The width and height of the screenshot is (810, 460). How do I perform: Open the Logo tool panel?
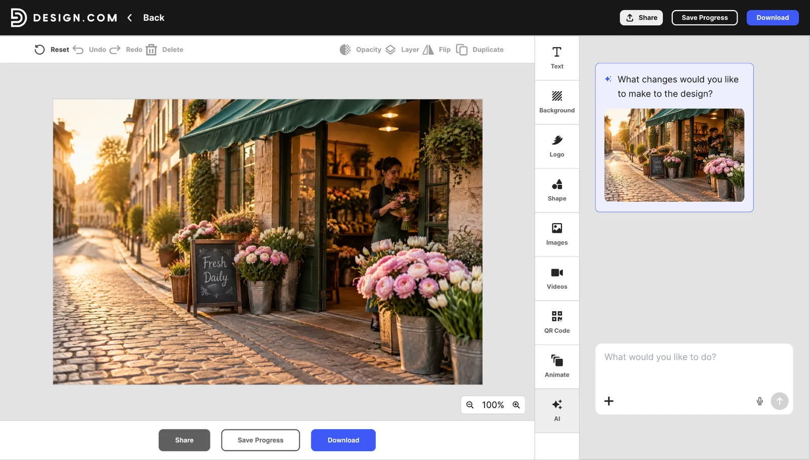pos(557,146)
